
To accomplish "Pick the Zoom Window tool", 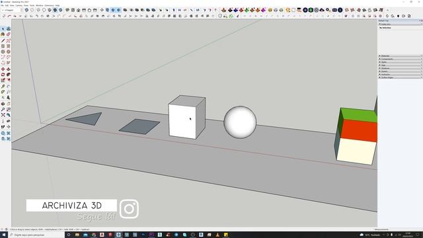I will (9, 110).
